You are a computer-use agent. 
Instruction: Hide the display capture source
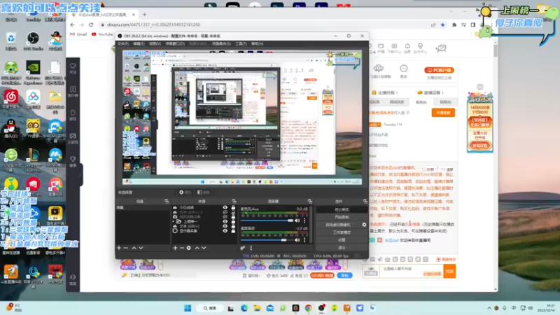coord(225,231)
